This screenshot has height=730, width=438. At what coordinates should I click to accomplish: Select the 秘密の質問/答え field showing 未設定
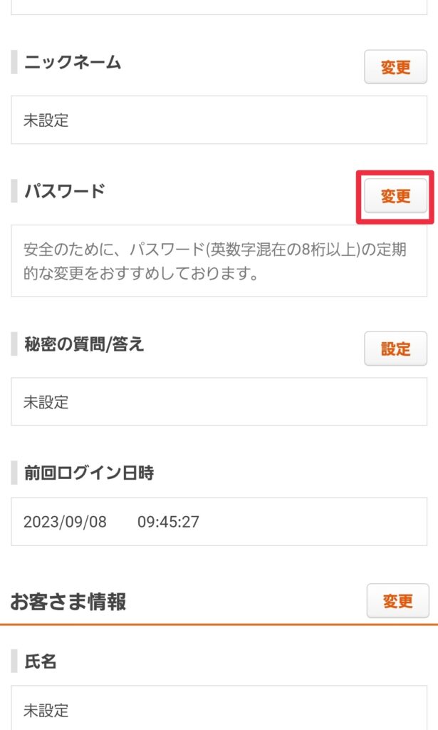[219, 401]
